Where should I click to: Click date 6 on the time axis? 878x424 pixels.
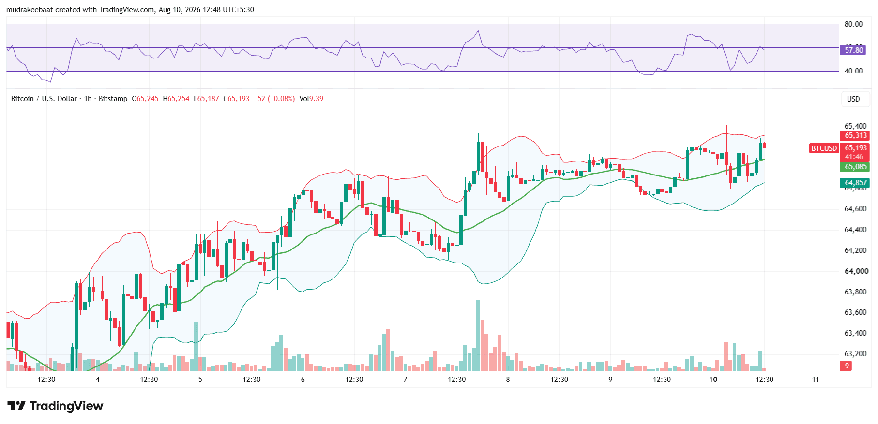[x=303, y=380]
